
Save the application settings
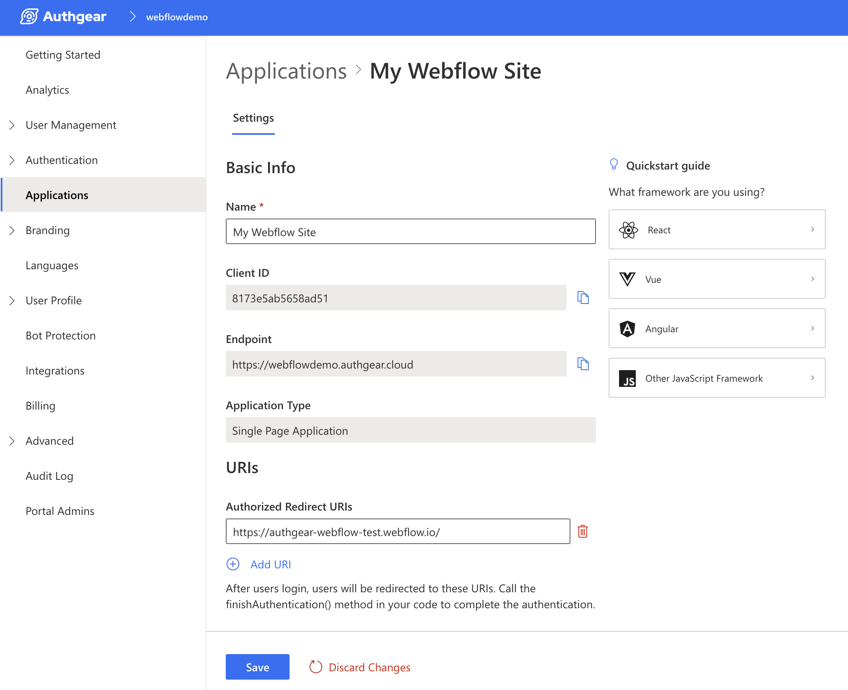pyautogui.click(x=257, y=667)
